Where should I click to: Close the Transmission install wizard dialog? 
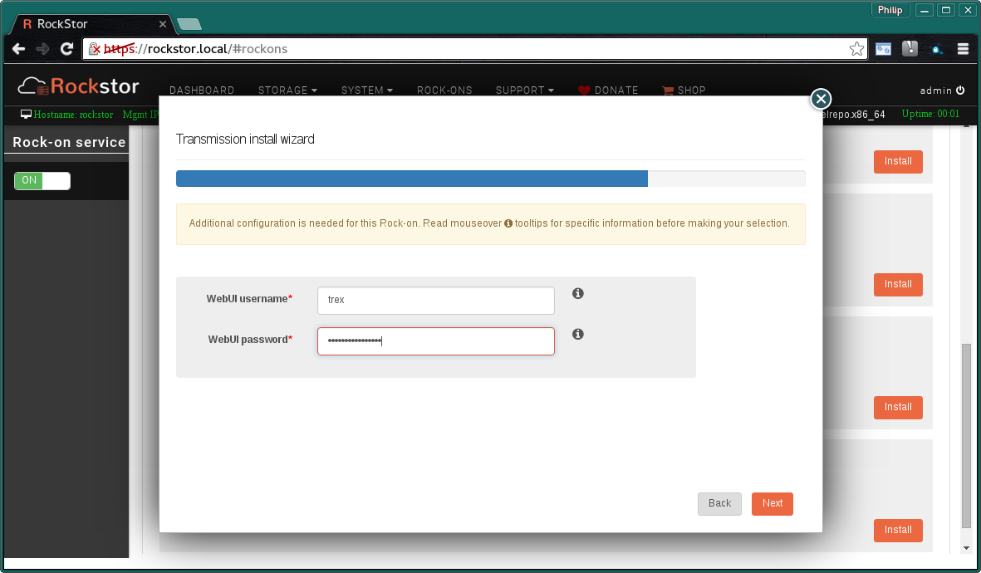point(821,99)
